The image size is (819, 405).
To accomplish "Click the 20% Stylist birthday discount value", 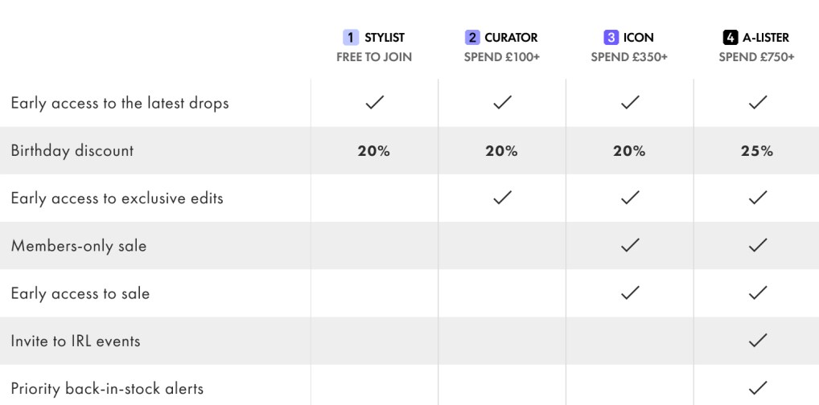I will (x=374, y=151).
